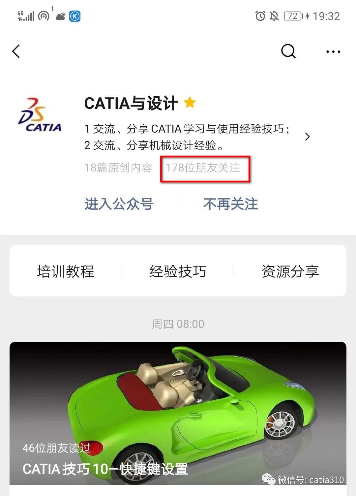Tap the blue K app notification icon
The image size is (356, 496).
point(75,16)
